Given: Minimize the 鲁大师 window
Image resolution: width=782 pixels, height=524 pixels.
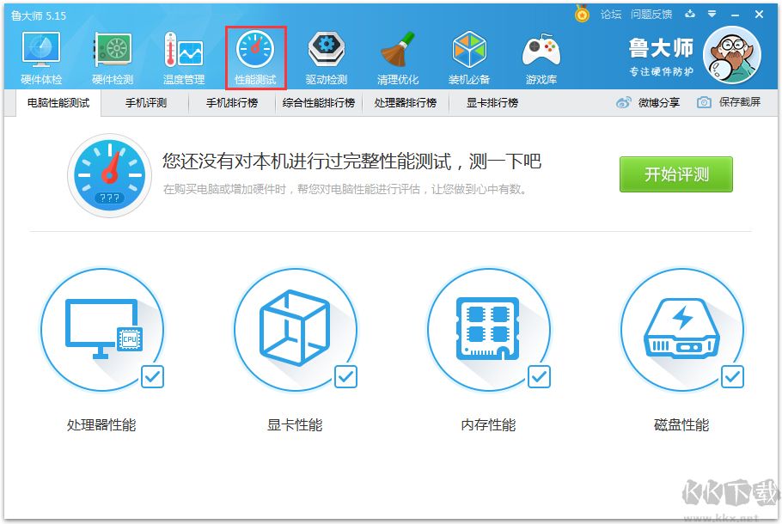Looking at the screenshot, I should 735,15.
